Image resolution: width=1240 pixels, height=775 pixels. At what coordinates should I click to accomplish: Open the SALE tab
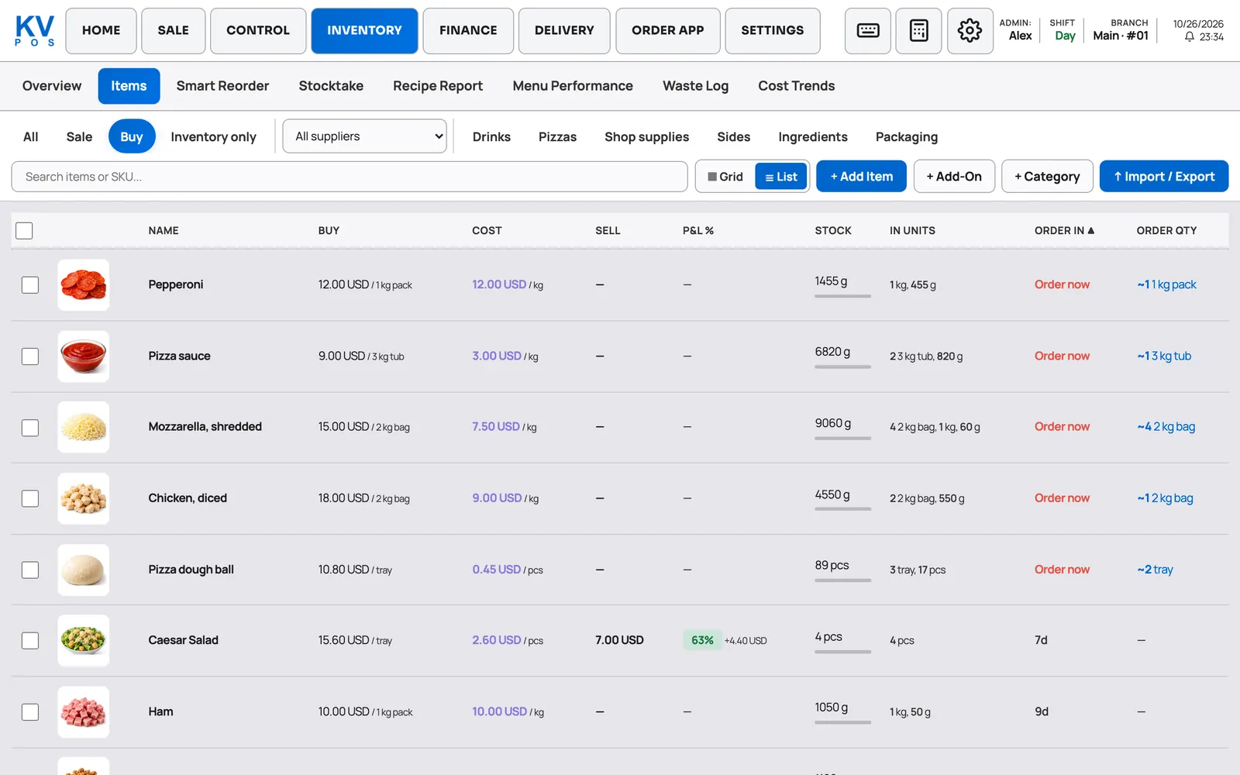[x=173, y=31]
